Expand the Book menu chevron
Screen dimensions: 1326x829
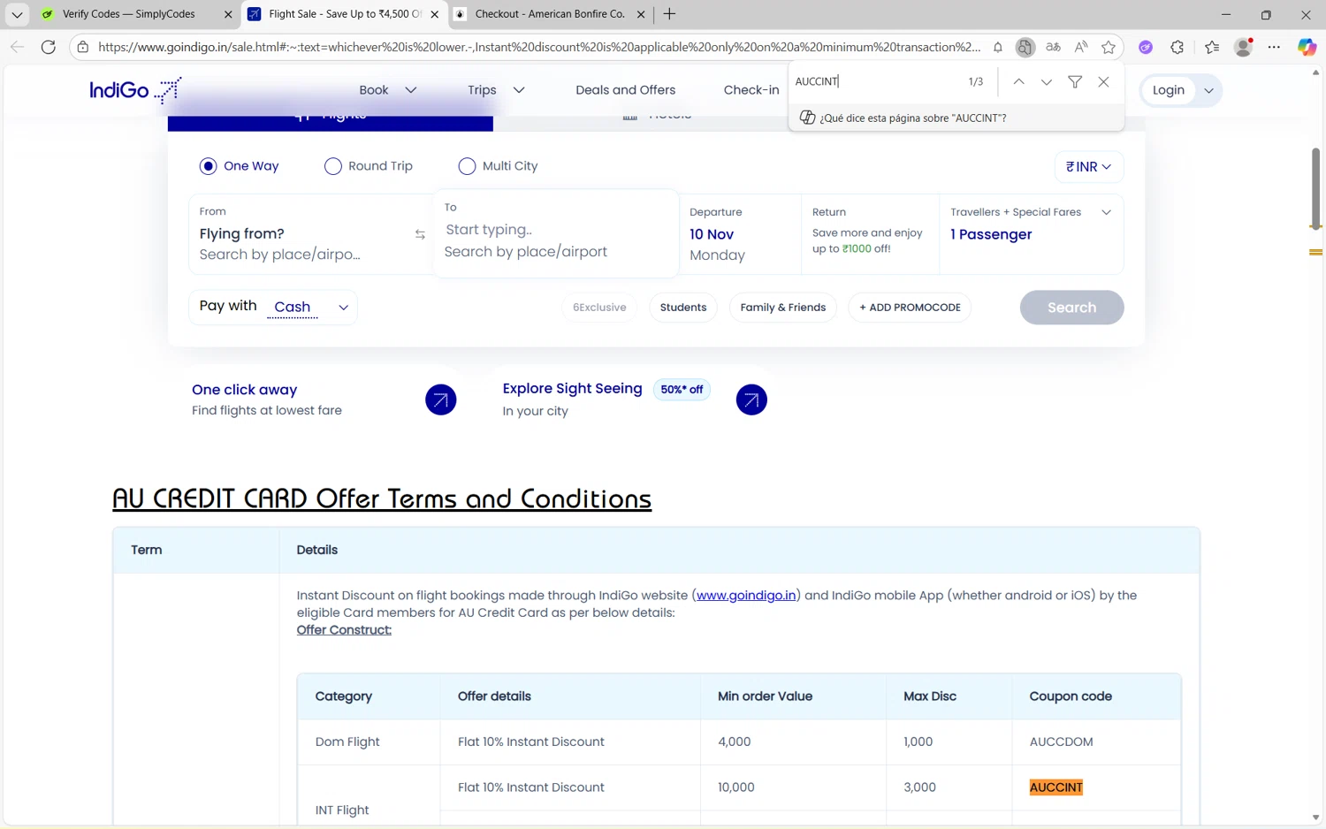(411, 90)
